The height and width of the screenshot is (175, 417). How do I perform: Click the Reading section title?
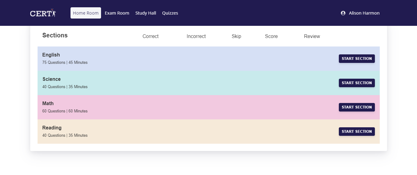(52, 128)
